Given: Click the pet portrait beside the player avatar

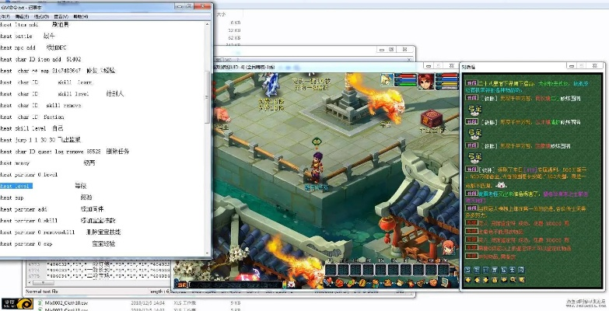Looking at the screenshot, I should 387,79.
